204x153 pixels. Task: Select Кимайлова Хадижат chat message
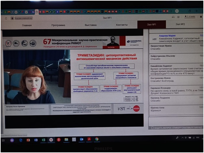[x=176, y=69]
